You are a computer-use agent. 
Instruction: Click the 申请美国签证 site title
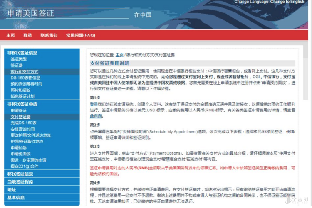(x=31, y=13)
